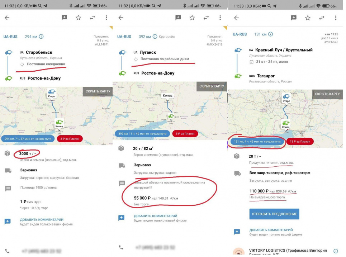The width and height of the screenshot is (346, 257).
Task: Open three-dot menu in Старобельск listing
Action: tap(106, 18)
